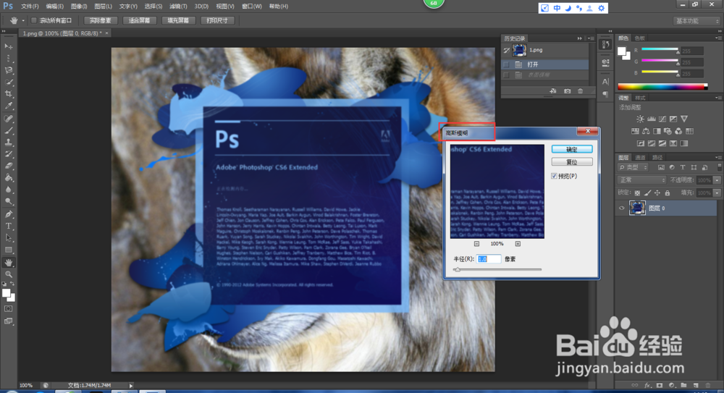Lock all padlock icon in Layers
This screenshot has width=724, height=393.
[668, 193]
